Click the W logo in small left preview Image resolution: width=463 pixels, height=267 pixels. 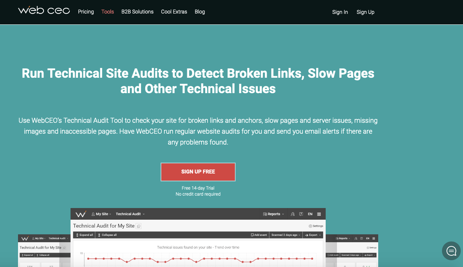click(x=25, y=238)
